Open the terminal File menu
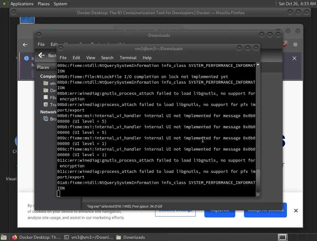The image size is (317, 241). click(x=63, y=58)
